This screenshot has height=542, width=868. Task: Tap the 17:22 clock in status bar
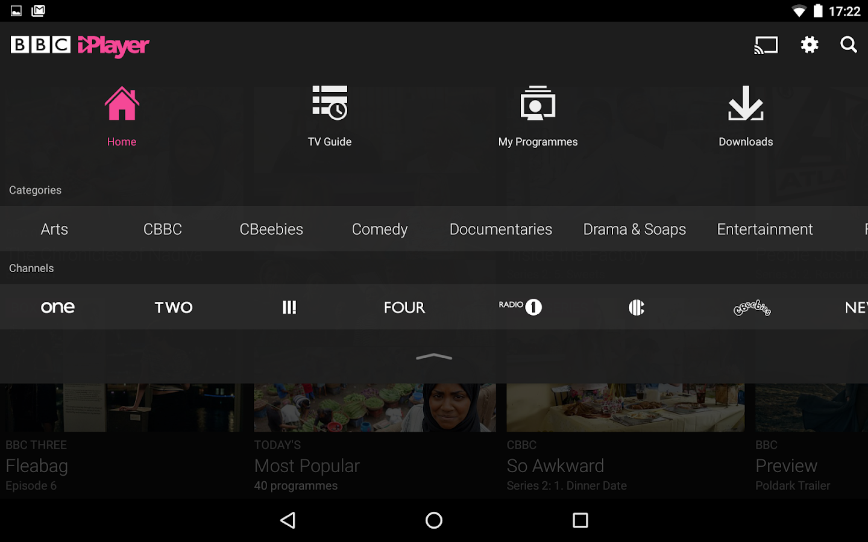pyautogui.click(x=844, y=11)
